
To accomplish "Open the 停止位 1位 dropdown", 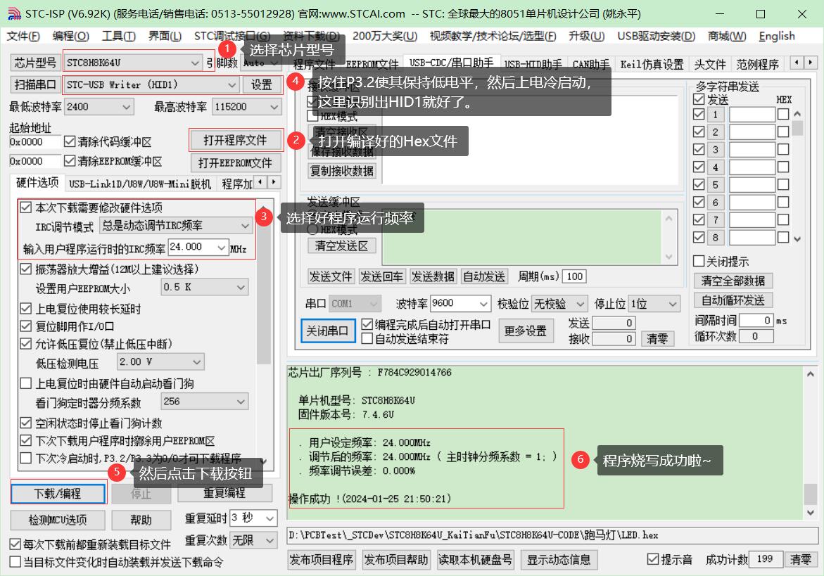I will 672,304.
